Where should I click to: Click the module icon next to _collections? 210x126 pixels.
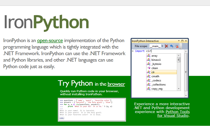pos(148,85)
